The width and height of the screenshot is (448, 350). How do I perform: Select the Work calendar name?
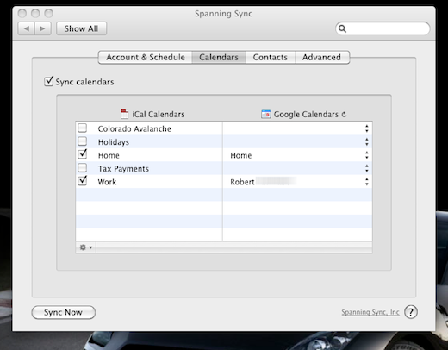(107, 182)
